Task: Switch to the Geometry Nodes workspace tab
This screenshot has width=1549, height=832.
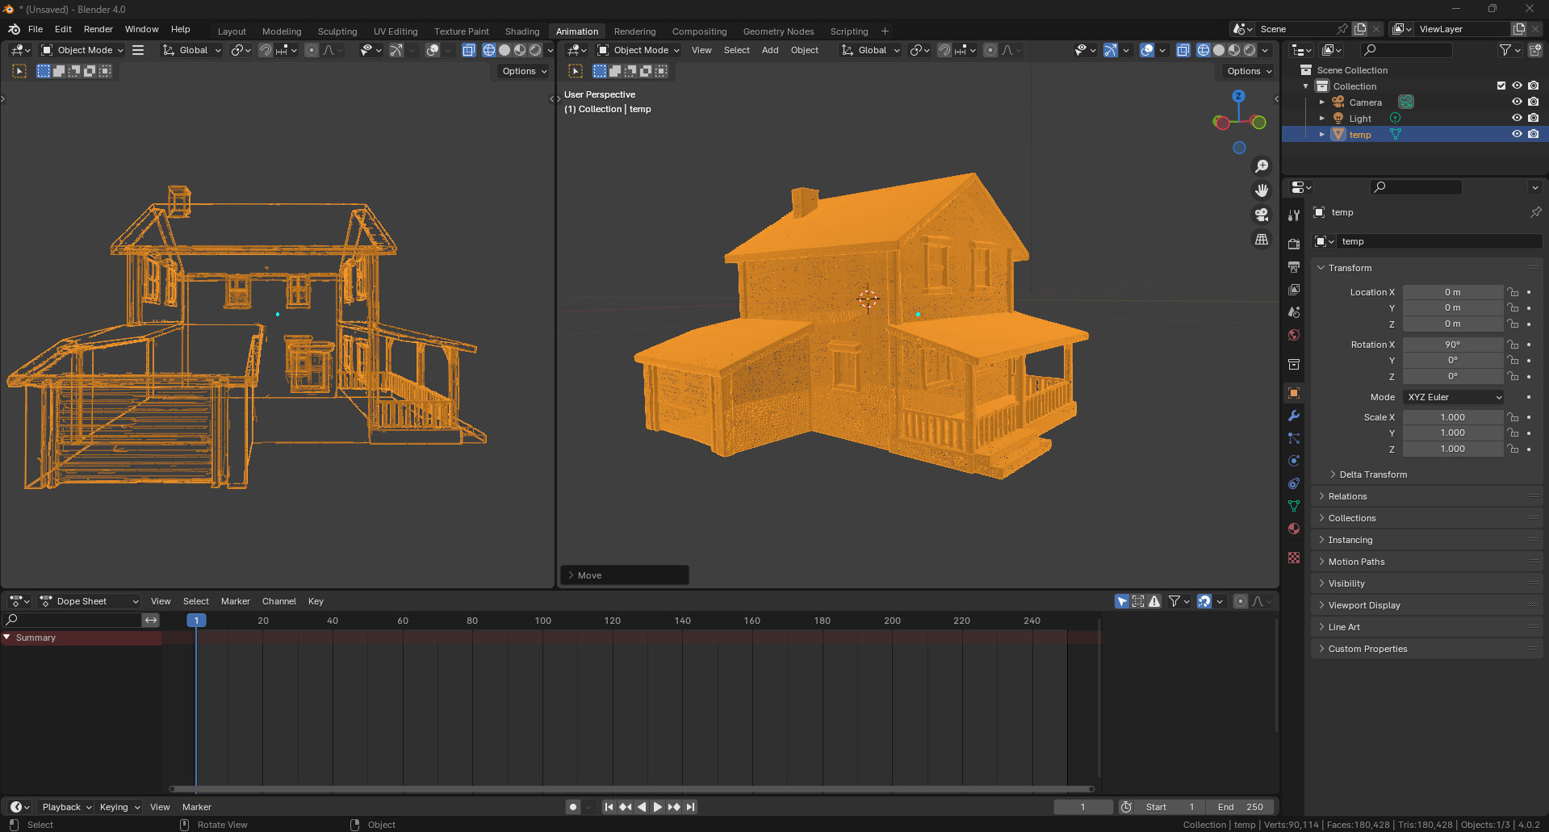Action: click(x=778, y=31)
